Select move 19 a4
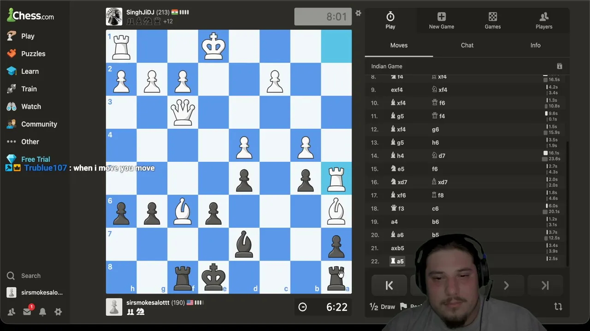Screen dimensions: 590x331 tap(394, 222)
